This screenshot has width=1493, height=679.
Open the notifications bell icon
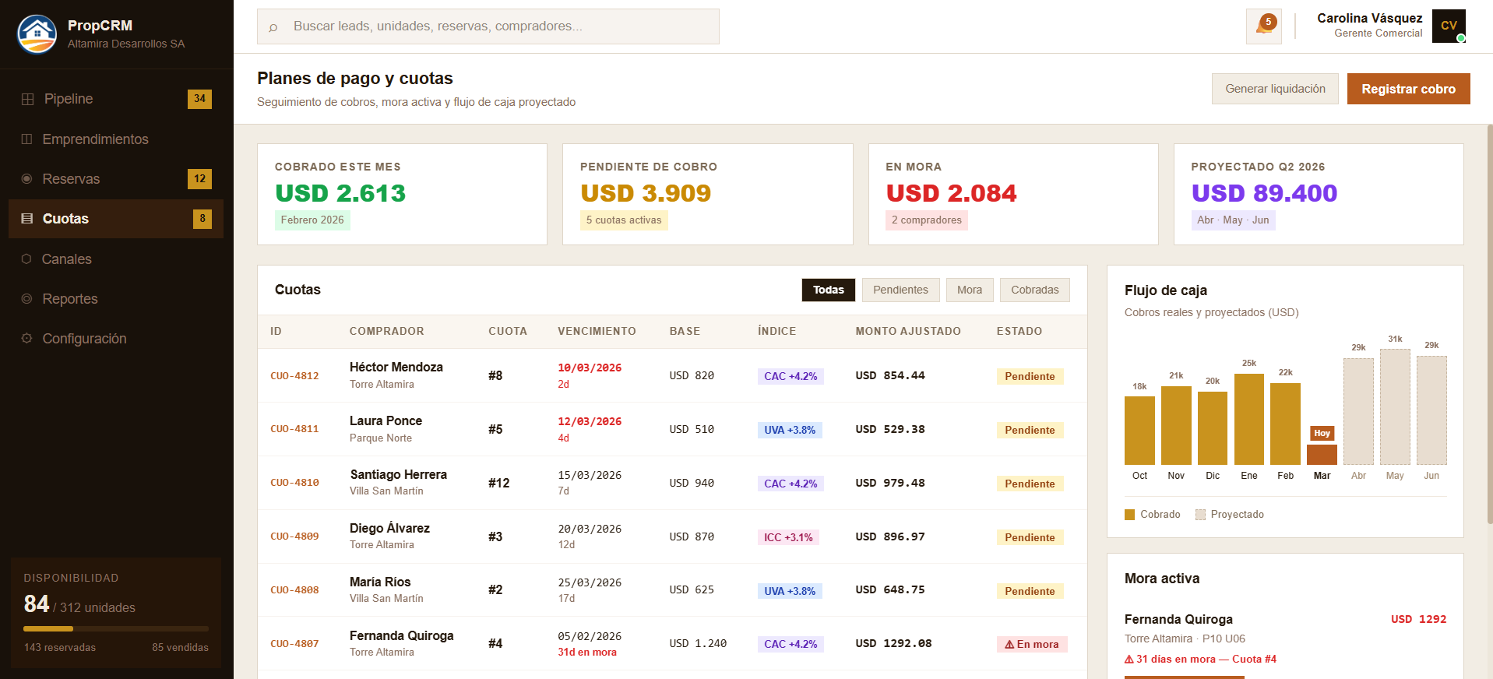pyautogui.click(x=1263, y=26)
